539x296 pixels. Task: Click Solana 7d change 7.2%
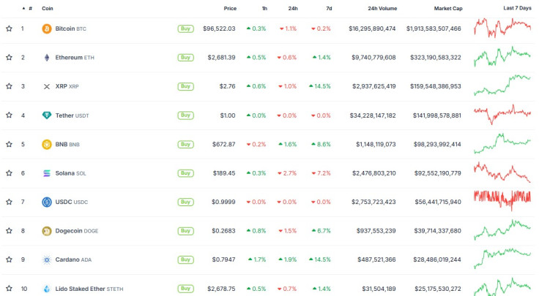pyautogui.click(x=321, y=173)
